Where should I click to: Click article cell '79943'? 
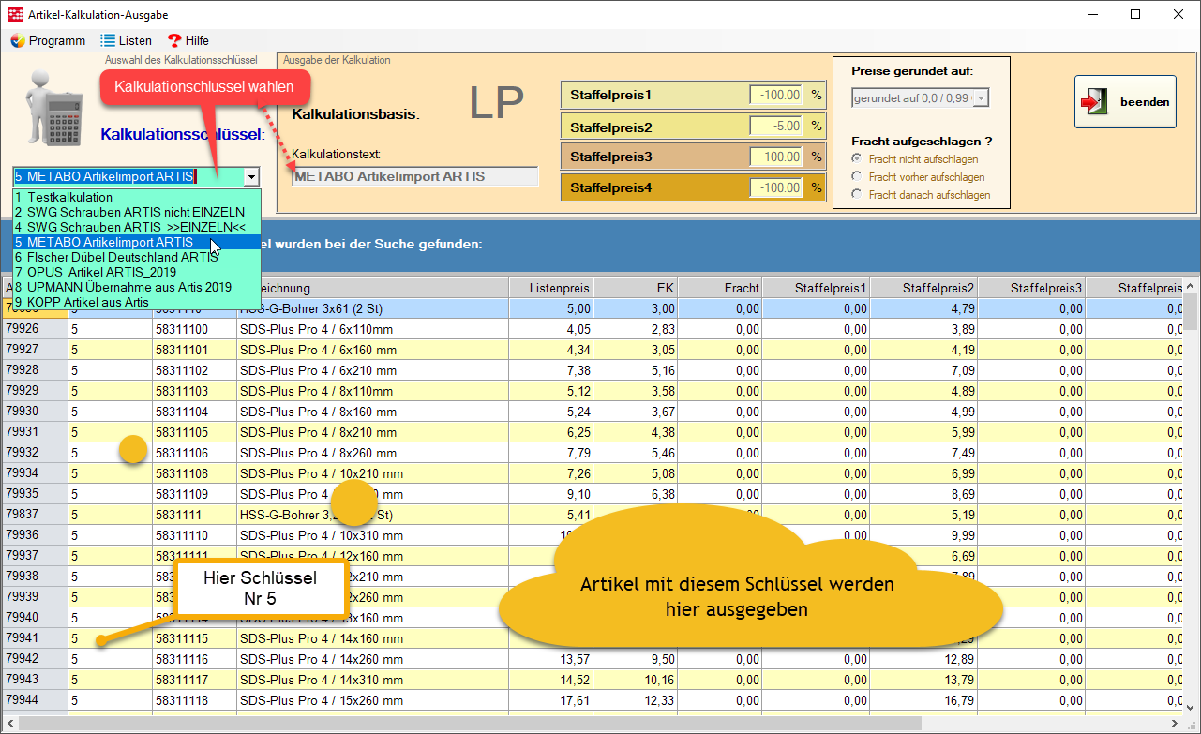[35, 680]
